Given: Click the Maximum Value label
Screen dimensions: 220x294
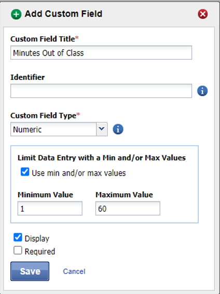Looking at the screenshot, I should [x=124, y=195].
